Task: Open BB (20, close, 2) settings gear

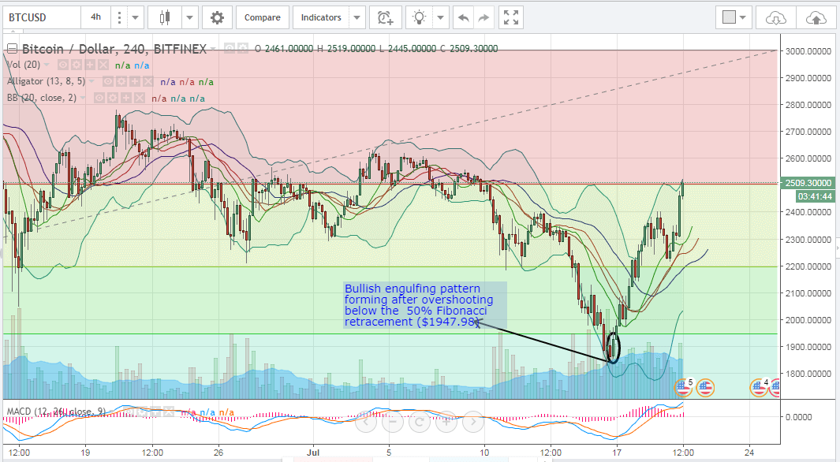Action: click(113, 98)
